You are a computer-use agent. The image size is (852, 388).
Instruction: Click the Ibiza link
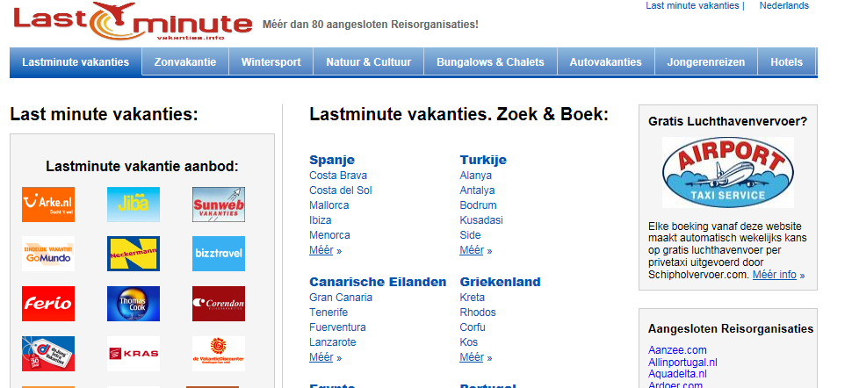[x=320, y=220]
